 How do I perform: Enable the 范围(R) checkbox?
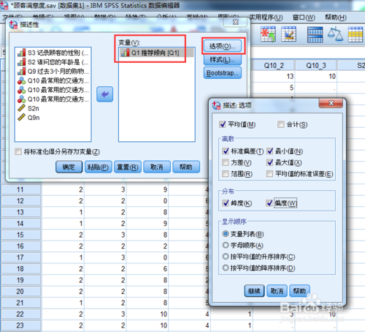(x=226, y=174)
